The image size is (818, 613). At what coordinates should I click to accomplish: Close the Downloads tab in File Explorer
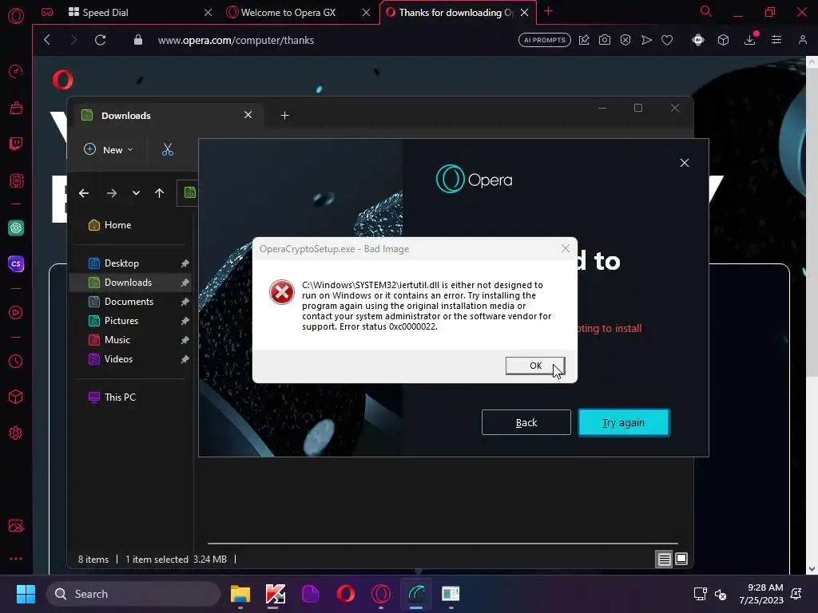click(x=248, y=115)
